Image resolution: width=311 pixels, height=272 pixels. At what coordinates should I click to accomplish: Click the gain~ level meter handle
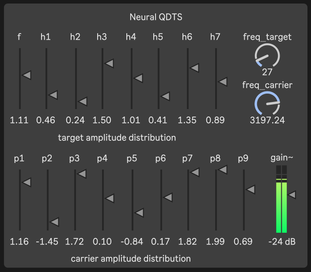292,194
